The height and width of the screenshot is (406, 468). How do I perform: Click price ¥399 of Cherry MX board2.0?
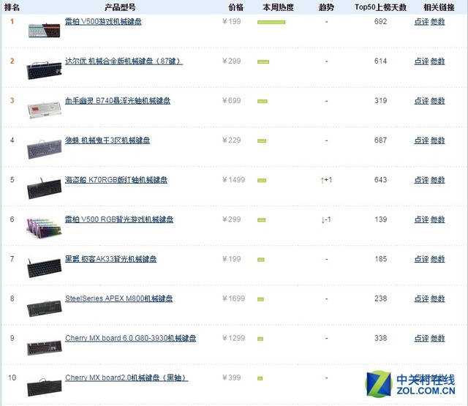(232, 377)
